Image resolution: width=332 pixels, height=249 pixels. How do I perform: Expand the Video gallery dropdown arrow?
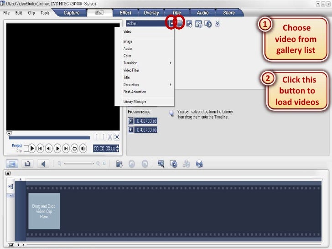click(x=171, y=24)
